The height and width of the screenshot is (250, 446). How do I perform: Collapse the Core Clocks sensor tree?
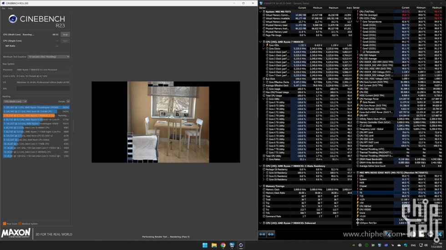point(264,49)
